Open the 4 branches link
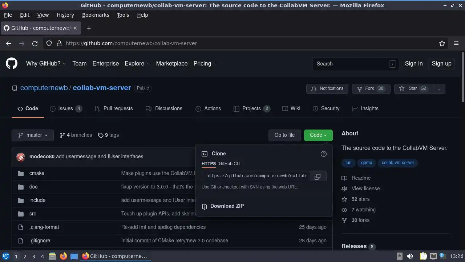 (76, 135)
